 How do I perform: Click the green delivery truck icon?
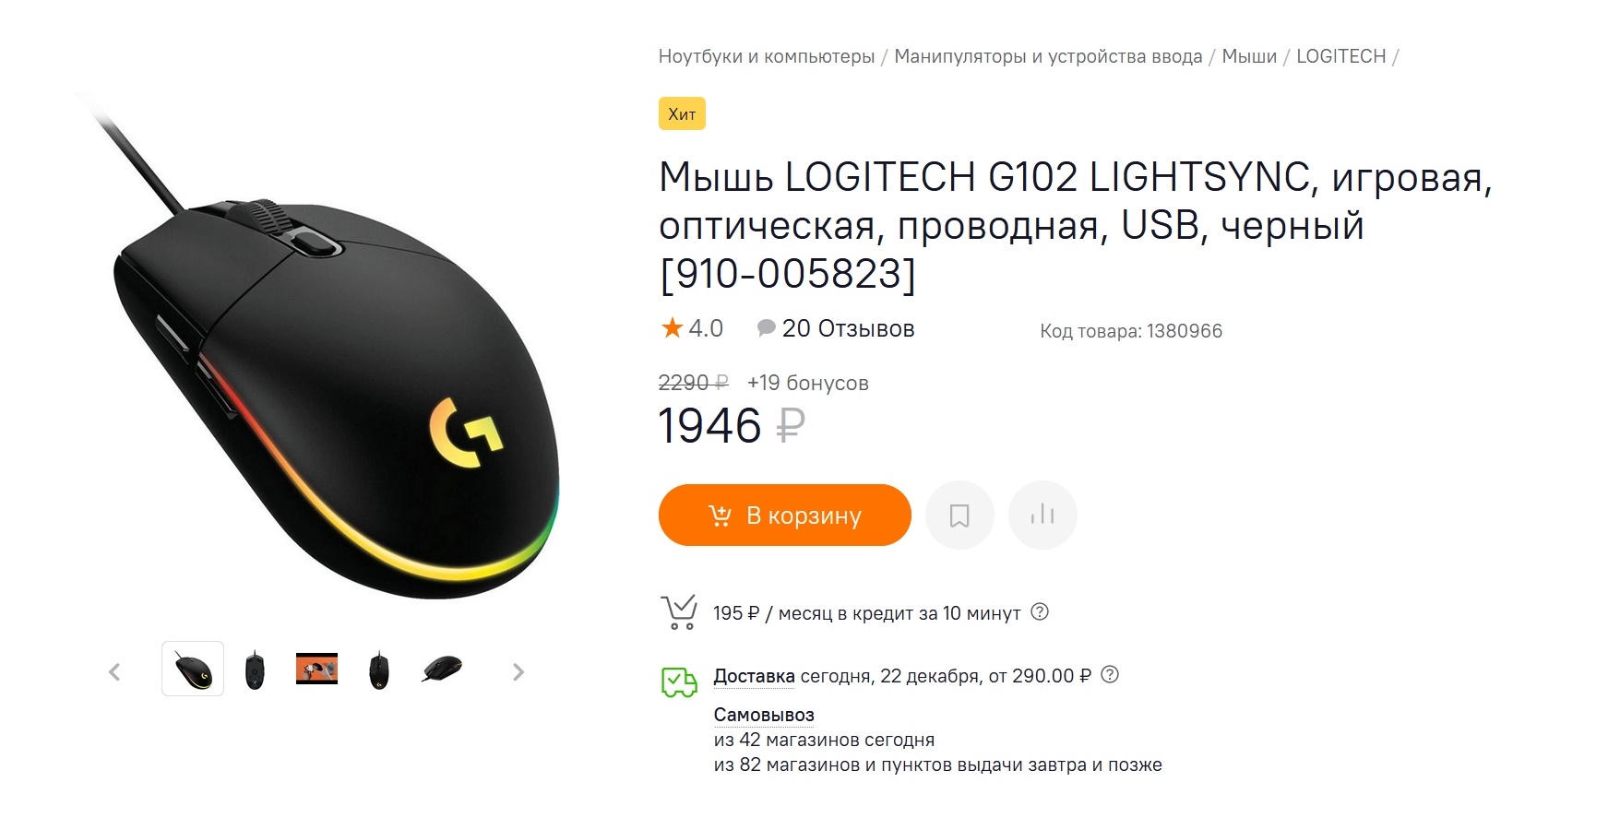(x=679, y=682)
